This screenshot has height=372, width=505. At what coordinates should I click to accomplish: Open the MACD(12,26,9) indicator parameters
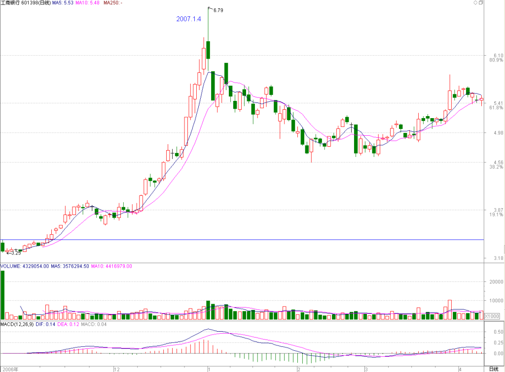tap(17, 324)
